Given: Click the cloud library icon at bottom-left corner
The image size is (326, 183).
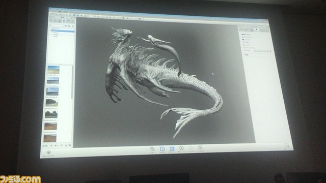Looking at the screenshot, I should pos(49,152).
